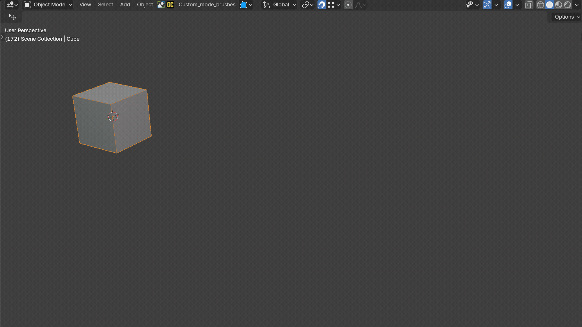Click the cube's top face
This screenshot has height=327, width=582.
110,93
